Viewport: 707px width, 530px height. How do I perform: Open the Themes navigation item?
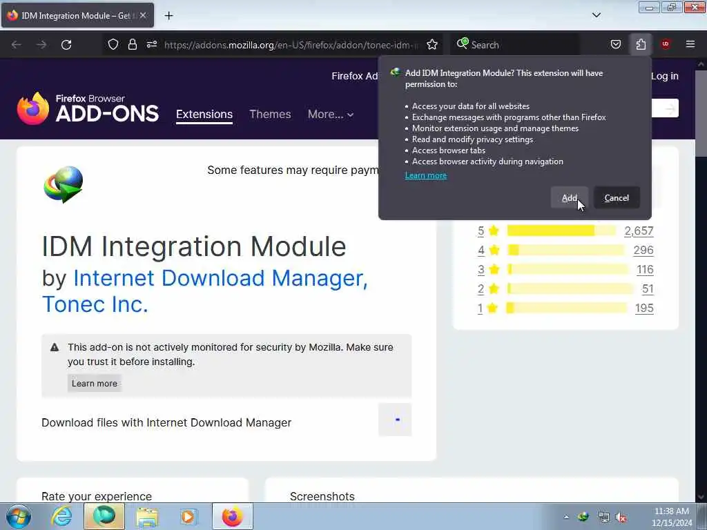coord(270,114)
